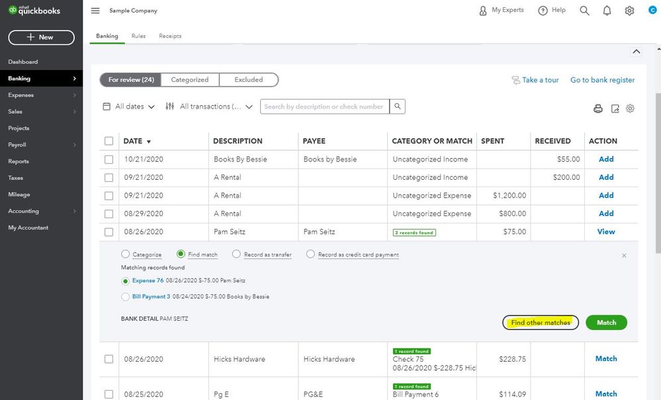The image size is (661, 400).
Task: Click the search by description input field
Action: click(325, 106)
